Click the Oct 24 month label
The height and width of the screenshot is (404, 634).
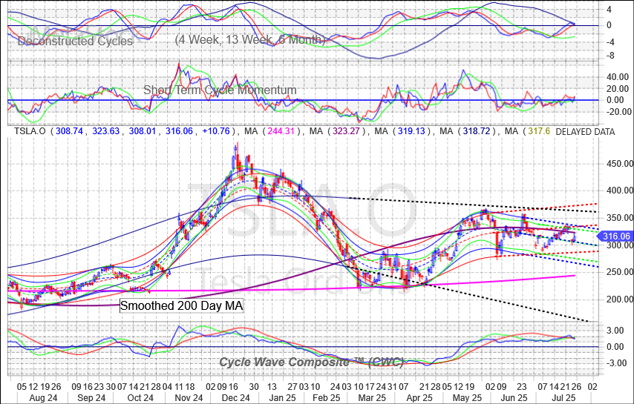click(x=140, y=397)
